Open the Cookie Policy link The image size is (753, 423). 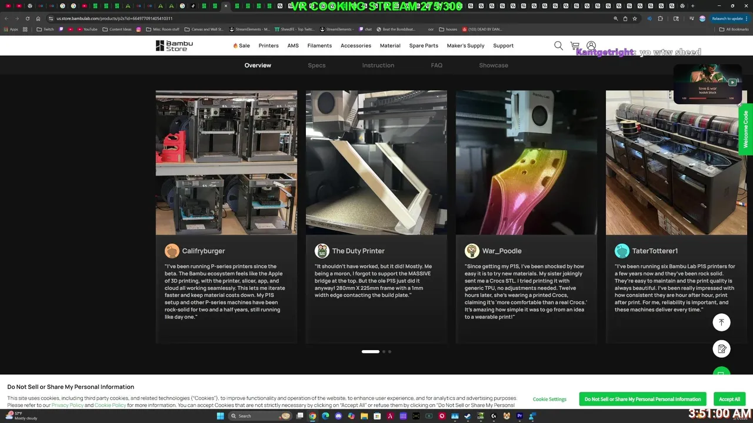[x=110, y=405]
